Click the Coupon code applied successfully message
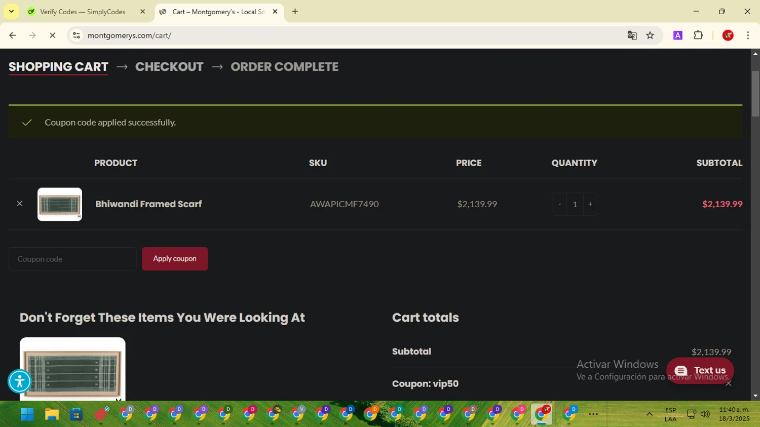This screenshot has width=760, height=427. pyautogui.click(x=110, y=123)
